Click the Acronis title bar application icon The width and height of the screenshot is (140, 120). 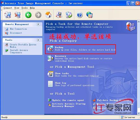3,3
